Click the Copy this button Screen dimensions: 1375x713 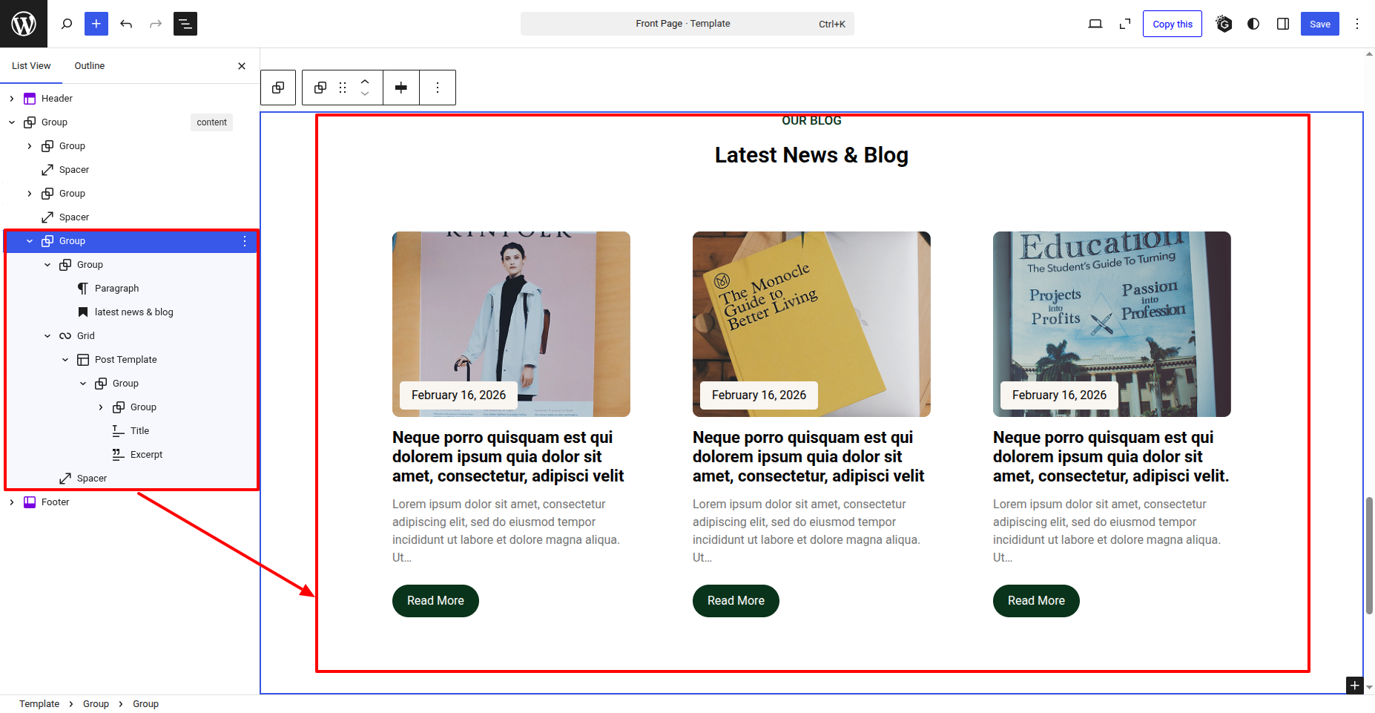pos(1172,24)
